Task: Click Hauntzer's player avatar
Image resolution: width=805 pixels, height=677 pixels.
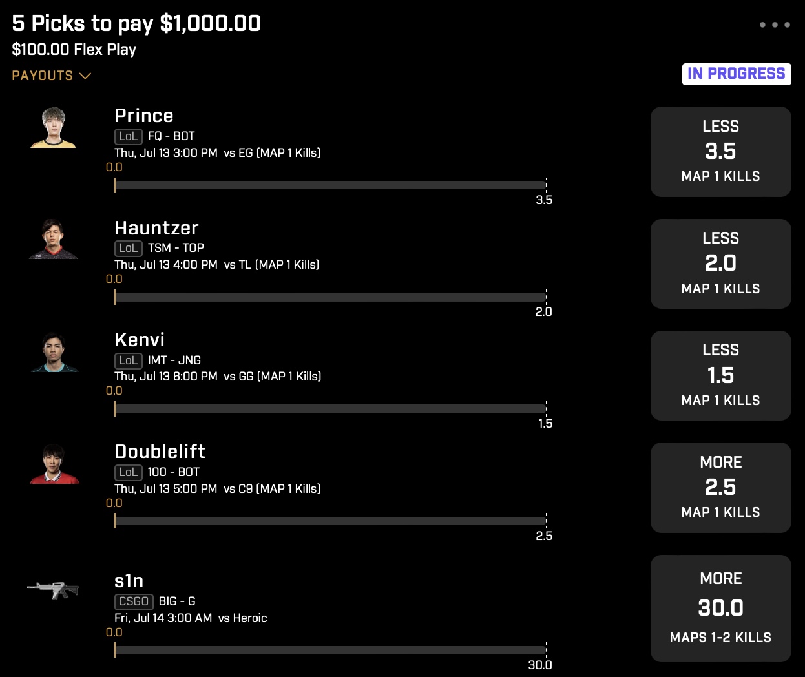Action: 54,239
